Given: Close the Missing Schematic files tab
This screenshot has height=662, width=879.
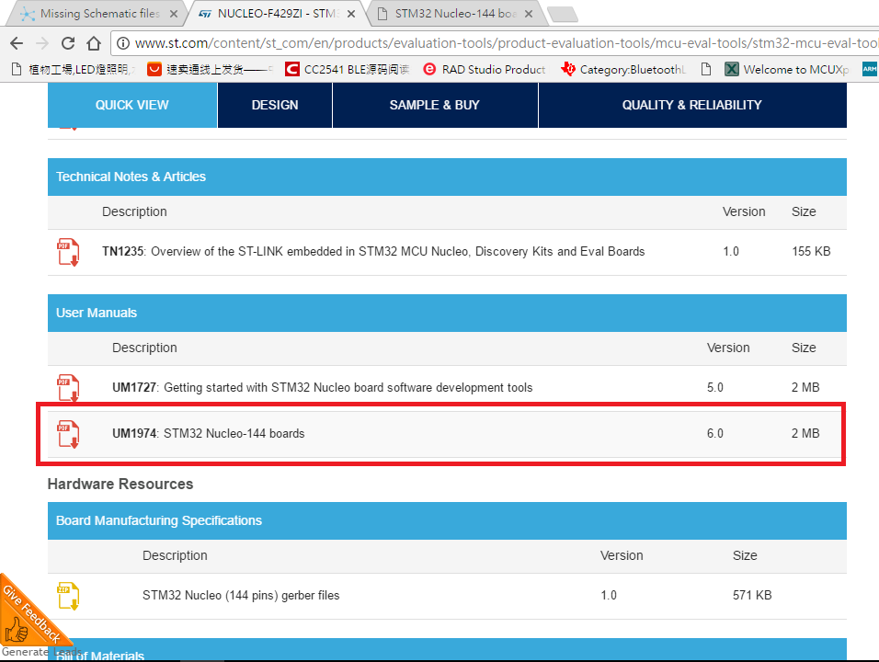Looking at the screenshot, I should click(174, 14).
